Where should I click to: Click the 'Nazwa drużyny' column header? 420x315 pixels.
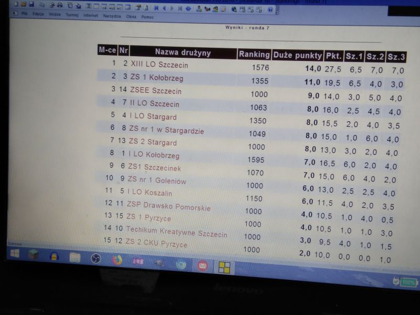183,52
